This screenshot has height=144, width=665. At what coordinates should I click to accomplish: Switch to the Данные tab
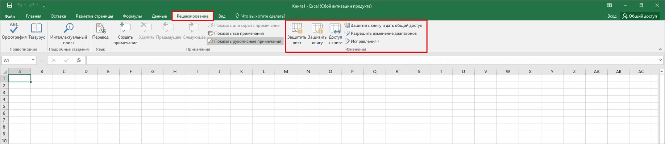tap(159, 16)
